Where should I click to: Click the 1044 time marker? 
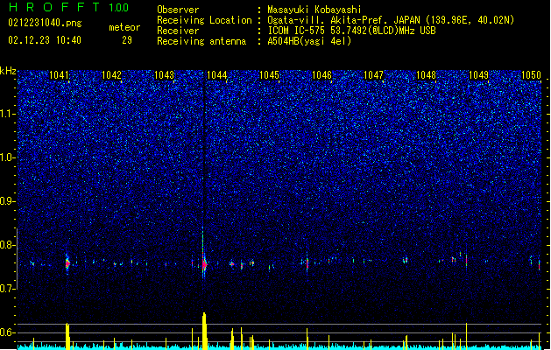click(x=217, y=75)
